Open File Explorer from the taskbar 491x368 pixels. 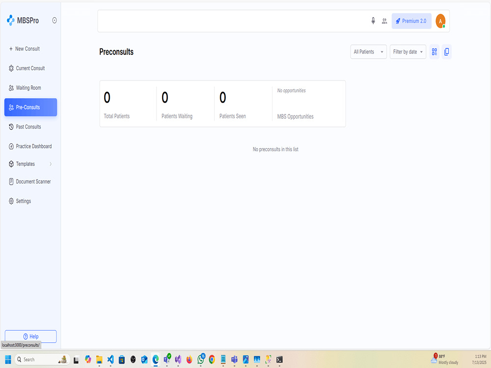point(99,360)
